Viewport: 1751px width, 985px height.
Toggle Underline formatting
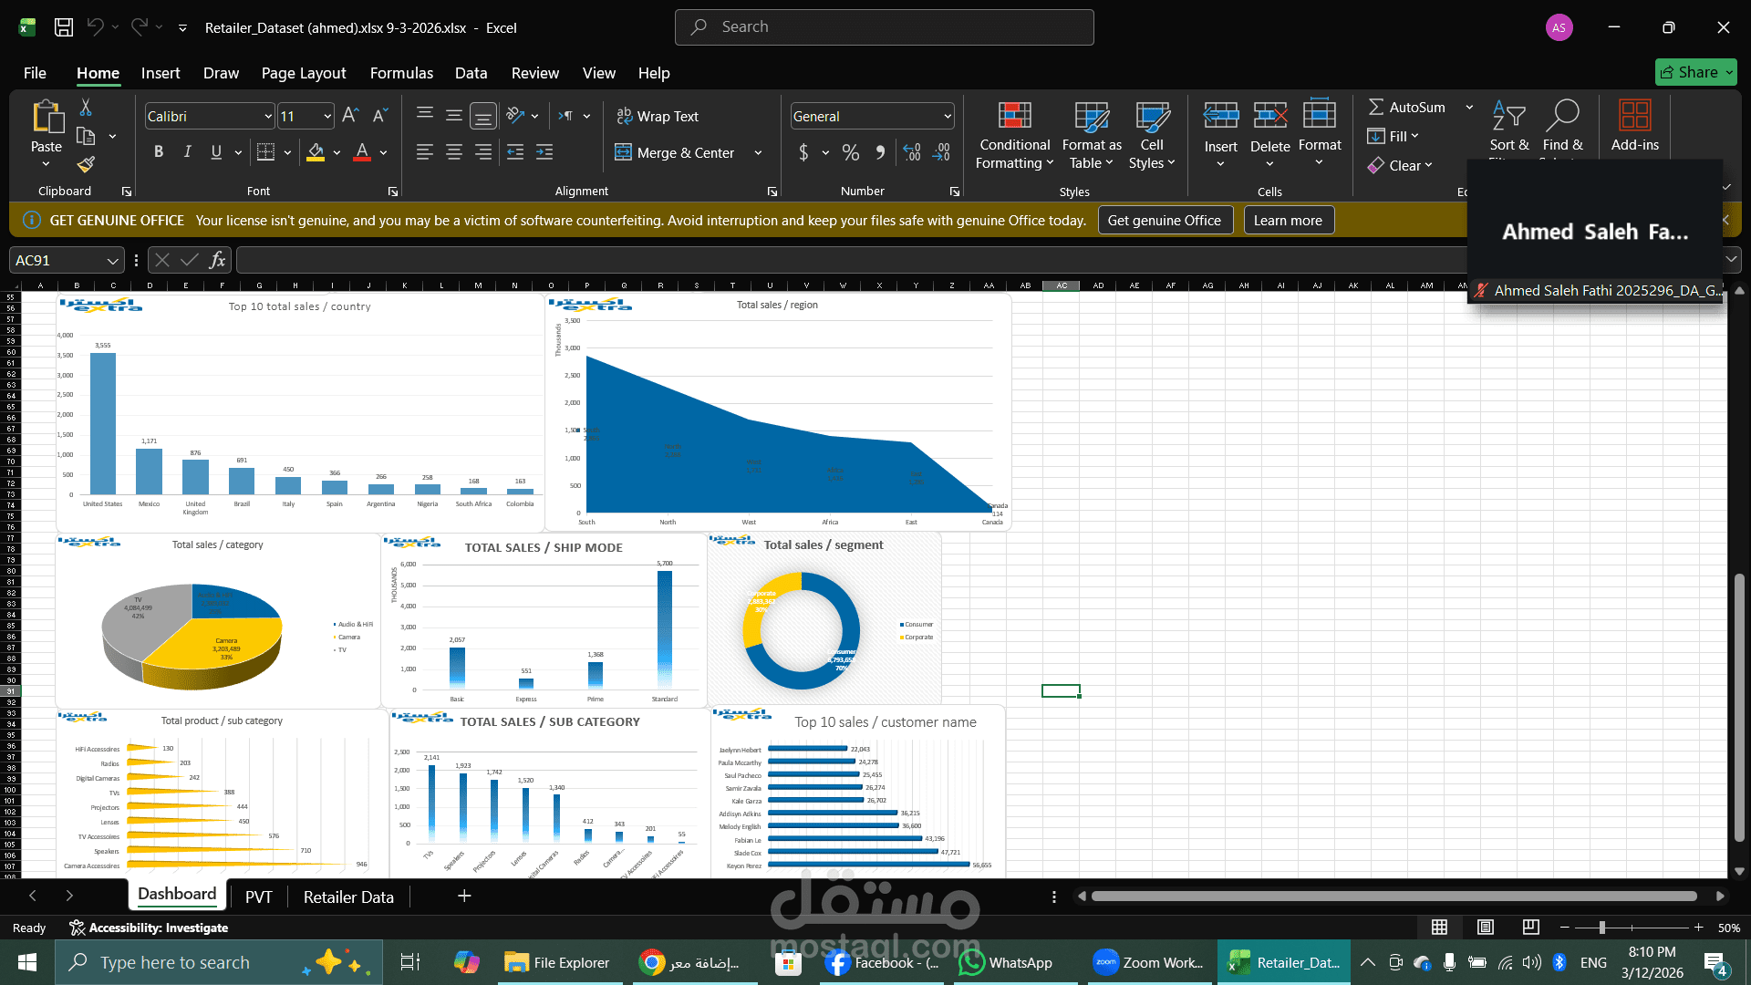coord(216,152)
